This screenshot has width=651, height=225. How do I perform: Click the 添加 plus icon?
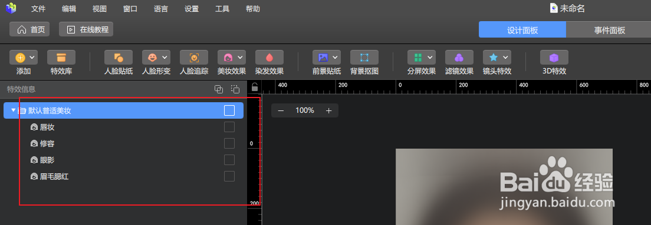[x=20, y=58]
